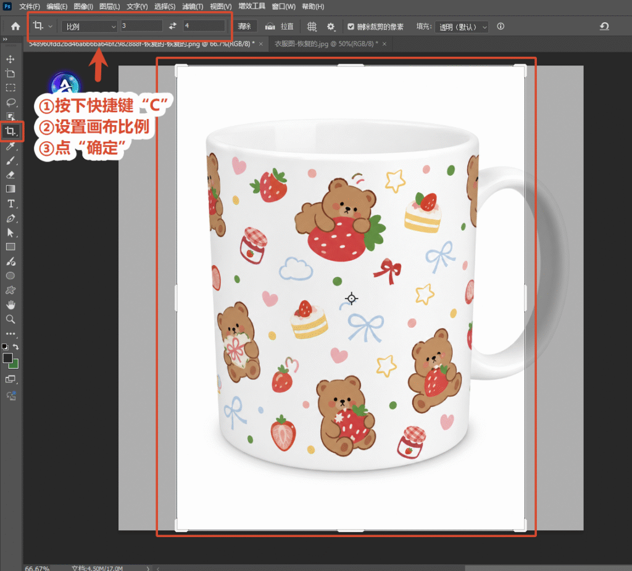Select the Horizontal Type tool
Viewport: 632px width, 571px height.
pos(10,203)
